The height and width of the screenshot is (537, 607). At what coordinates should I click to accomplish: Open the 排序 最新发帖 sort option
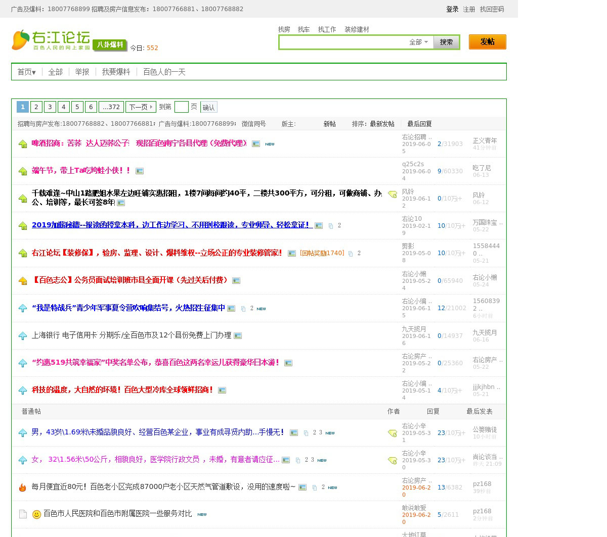(382, 124)
